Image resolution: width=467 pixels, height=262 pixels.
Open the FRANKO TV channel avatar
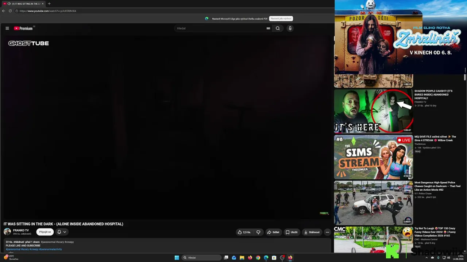click(x=7, y=232)
